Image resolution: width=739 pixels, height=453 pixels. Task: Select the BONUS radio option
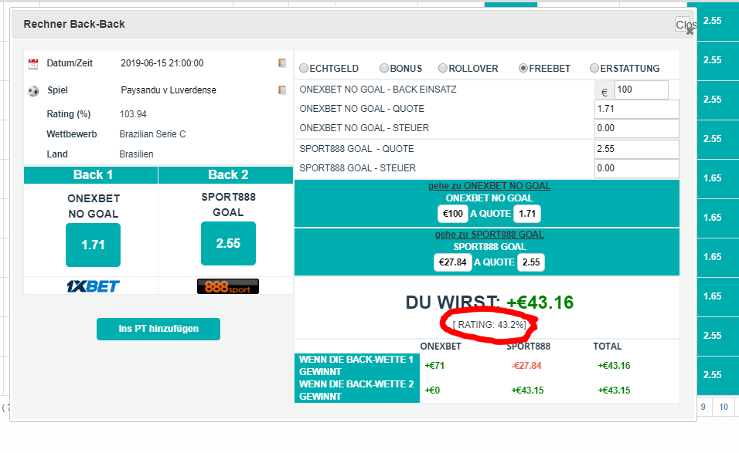pyautogui.click(x=384, y=68)
